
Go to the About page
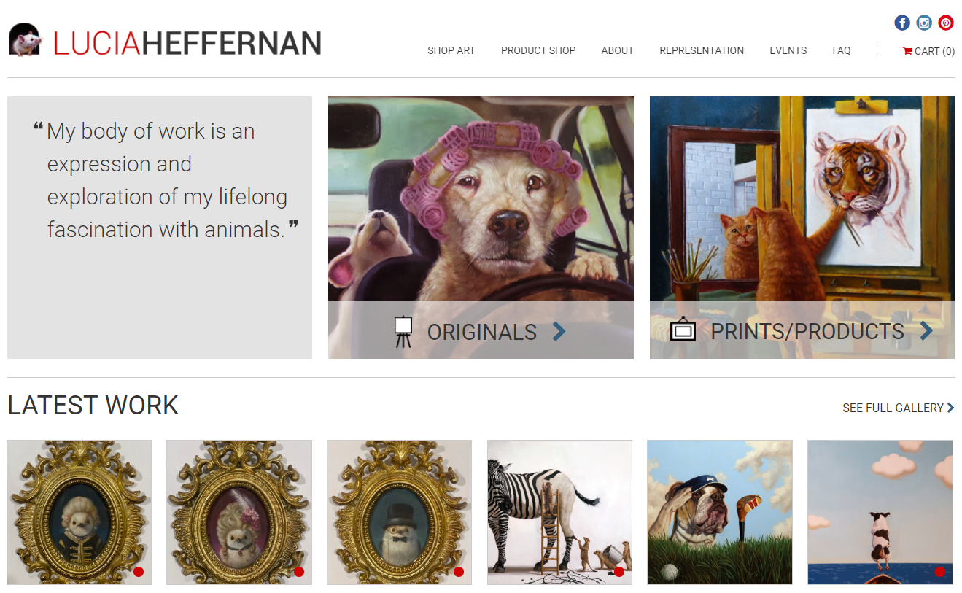tap(617, 51)
